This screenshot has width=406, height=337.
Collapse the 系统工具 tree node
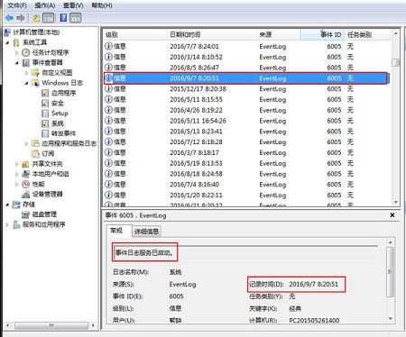coord(7,42)
